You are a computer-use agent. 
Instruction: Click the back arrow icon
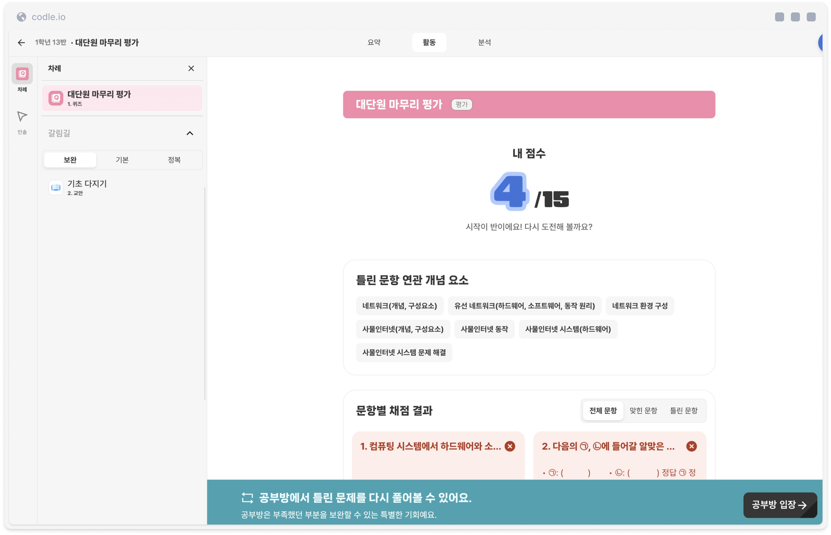(21, 42)
